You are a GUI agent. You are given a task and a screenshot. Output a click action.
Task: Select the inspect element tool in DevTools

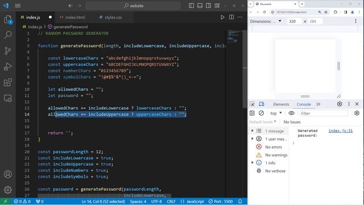tap(252, 104)
